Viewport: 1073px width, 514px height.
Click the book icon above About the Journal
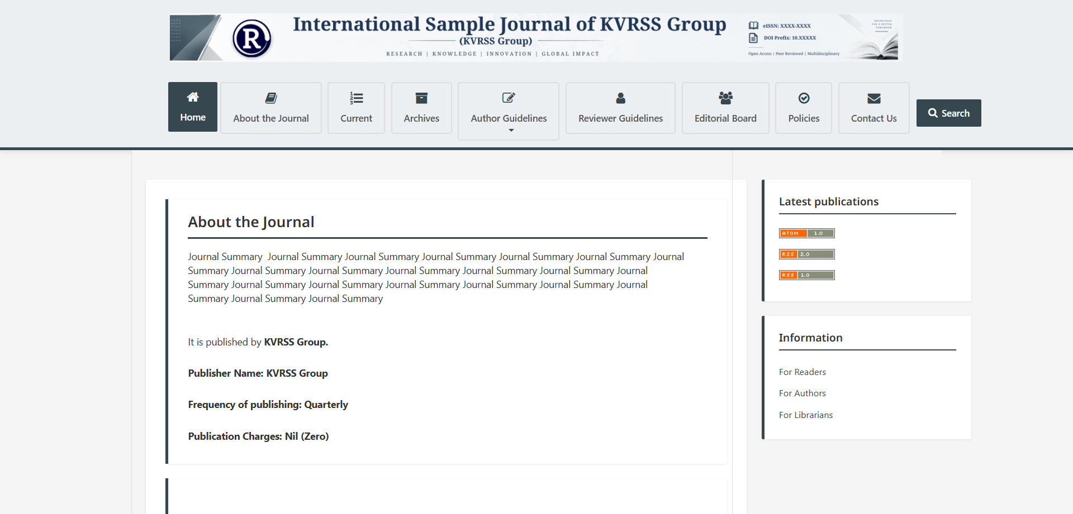click(271, 98)
